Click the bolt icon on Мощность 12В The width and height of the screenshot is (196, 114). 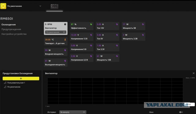coord(117,56)
